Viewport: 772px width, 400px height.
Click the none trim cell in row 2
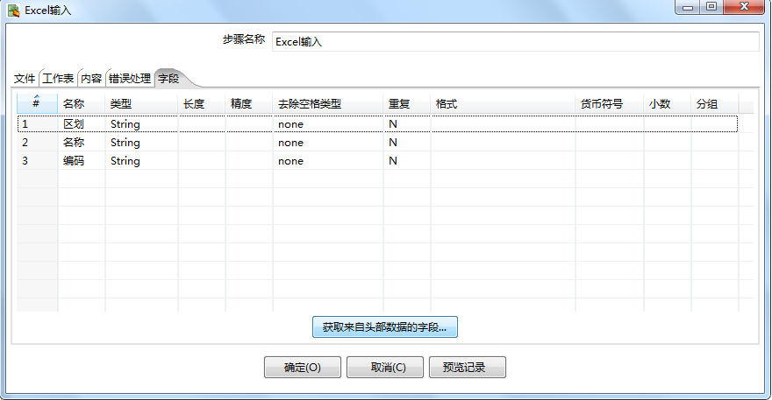[x=328, y=143]
